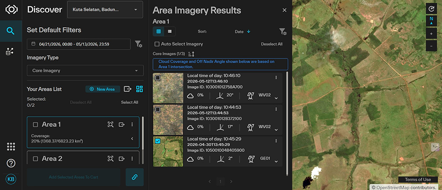The width and height of the screenshot is (442, 190).
Task: Copy share link with chain button
Action: coord(135,177)
